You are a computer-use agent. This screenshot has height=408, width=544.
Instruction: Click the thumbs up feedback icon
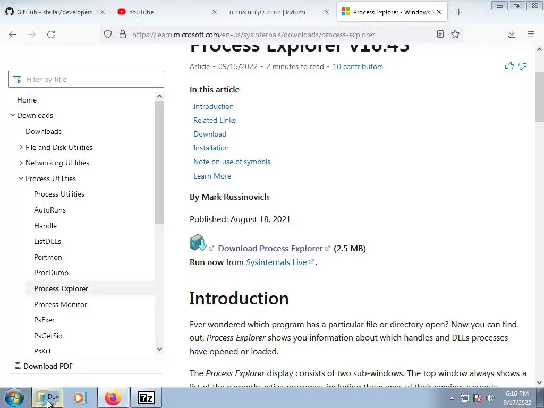(509, 66)
